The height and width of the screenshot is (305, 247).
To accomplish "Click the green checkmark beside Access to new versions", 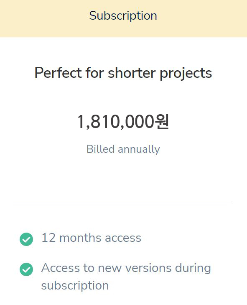I will point(26,269).
